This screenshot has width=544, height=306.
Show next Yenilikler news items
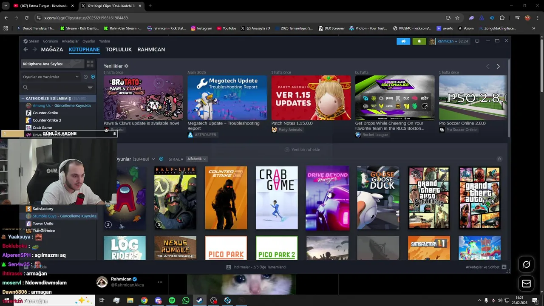coord(498,66)
